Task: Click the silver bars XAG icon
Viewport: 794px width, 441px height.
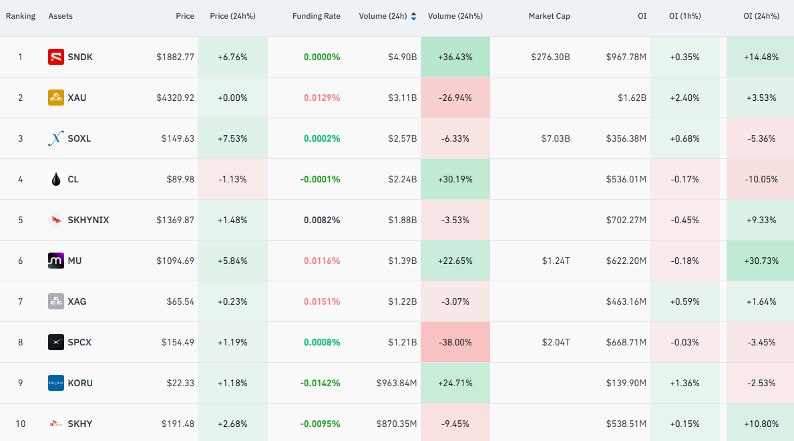Action: [x=55, y=301]
